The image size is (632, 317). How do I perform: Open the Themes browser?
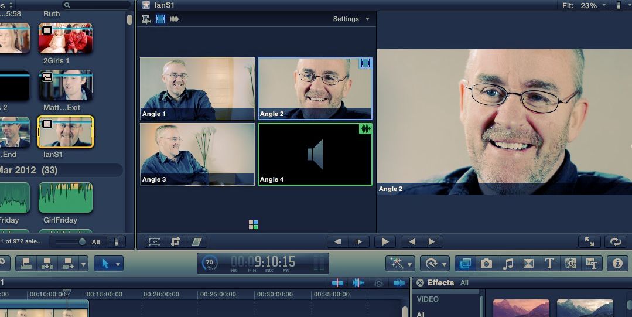click(x=591, y=264)
